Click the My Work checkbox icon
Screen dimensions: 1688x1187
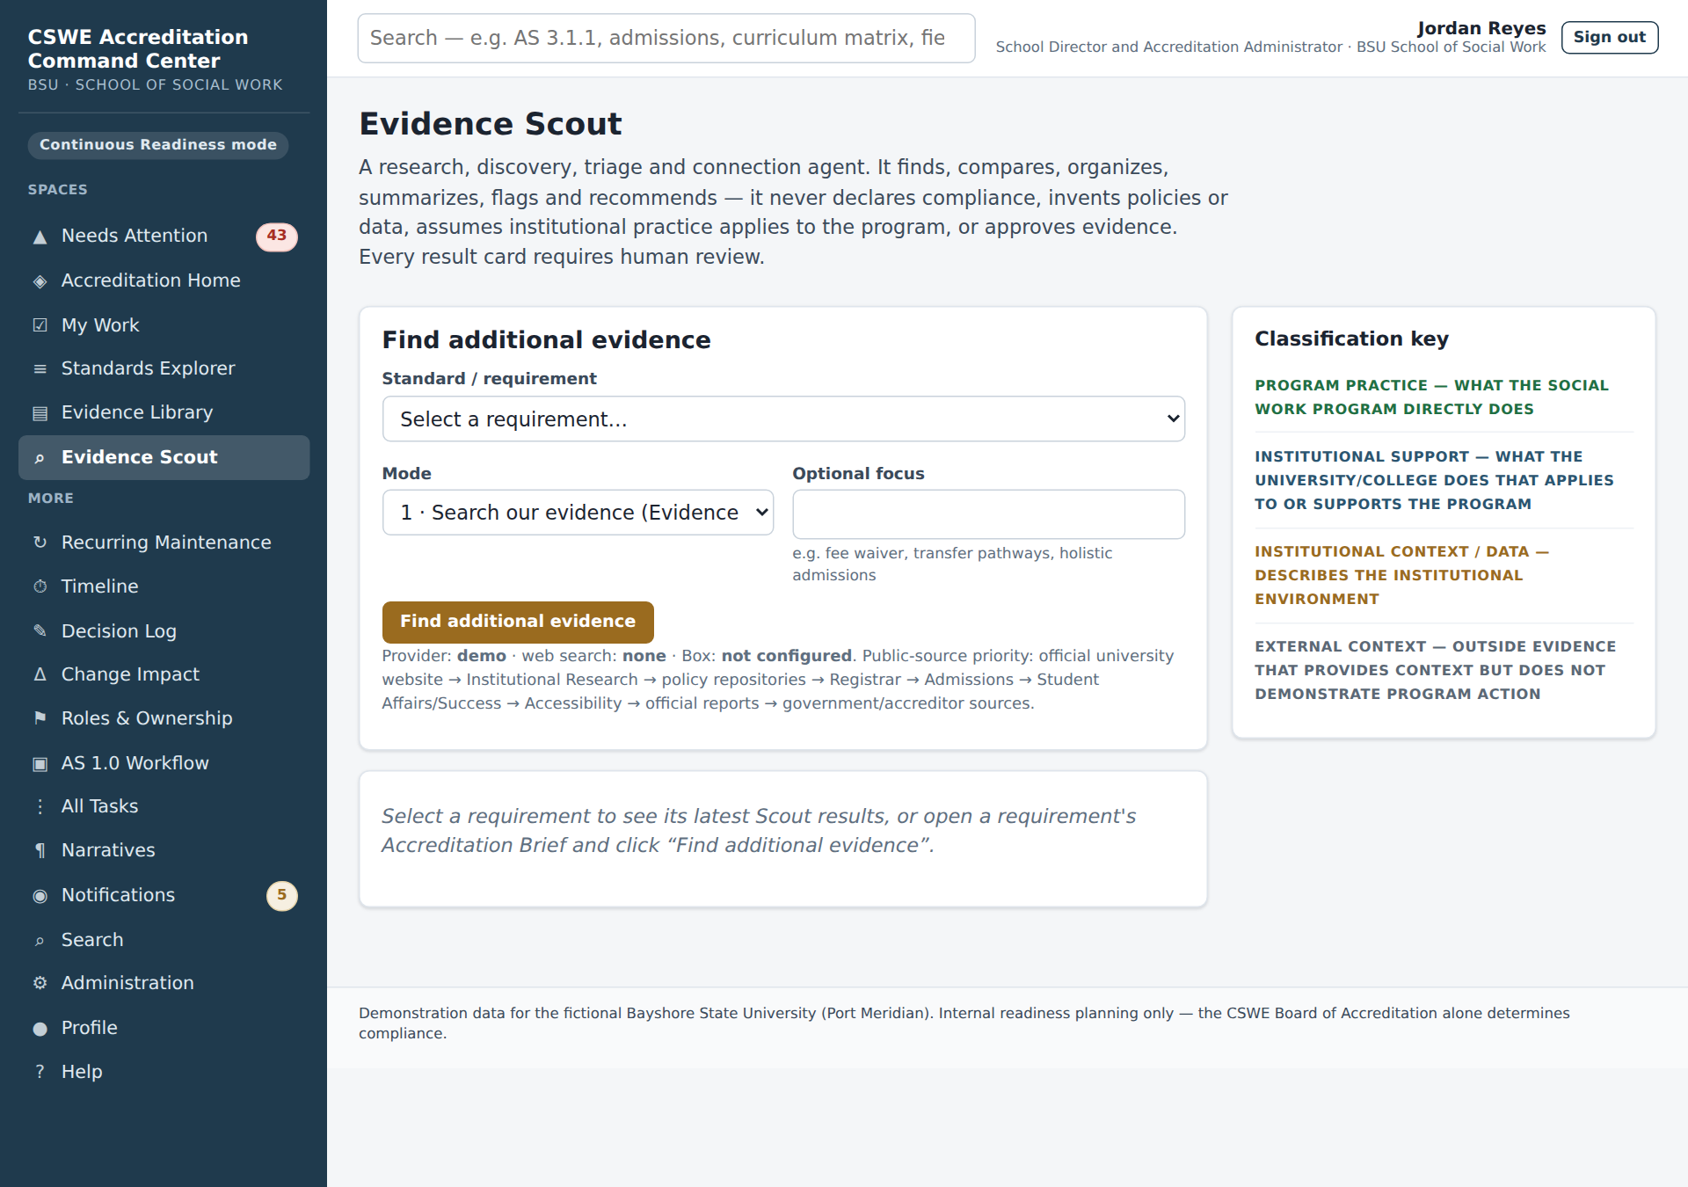point(40,325)
